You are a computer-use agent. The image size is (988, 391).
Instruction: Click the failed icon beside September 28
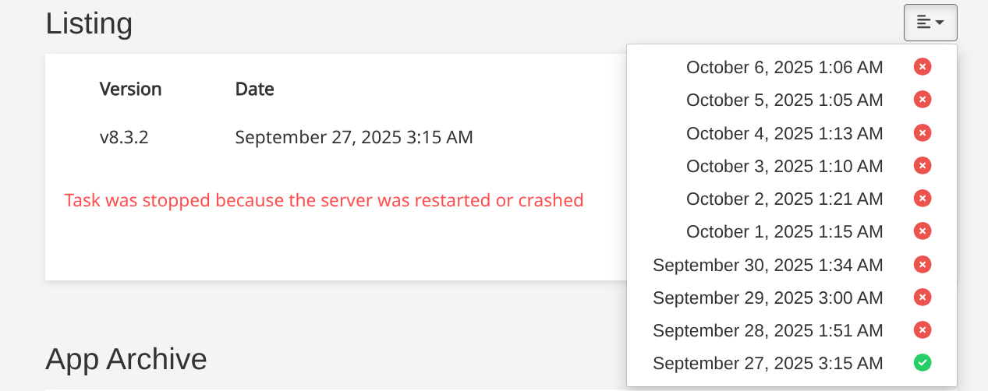(922, 331)
